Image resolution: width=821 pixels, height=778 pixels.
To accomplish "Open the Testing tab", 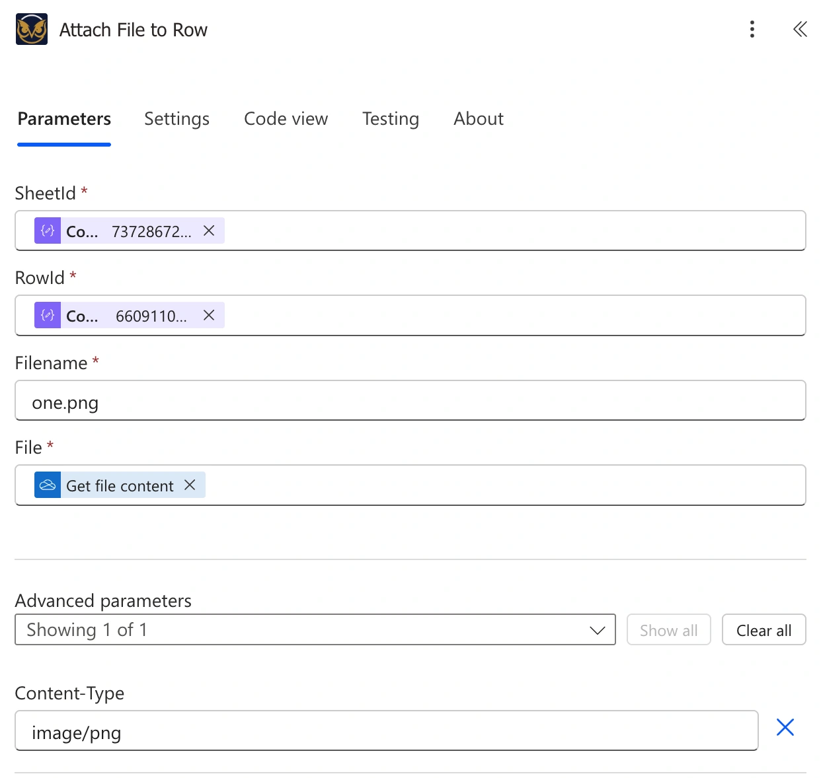I will pyautogui.click(x=391, y=119).
